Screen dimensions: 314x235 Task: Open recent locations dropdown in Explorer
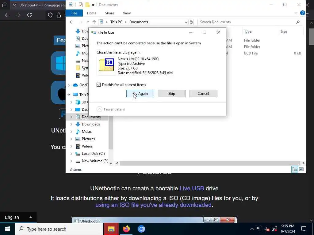tap(88, 22)
